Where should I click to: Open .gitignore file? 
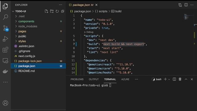point(38,51)
